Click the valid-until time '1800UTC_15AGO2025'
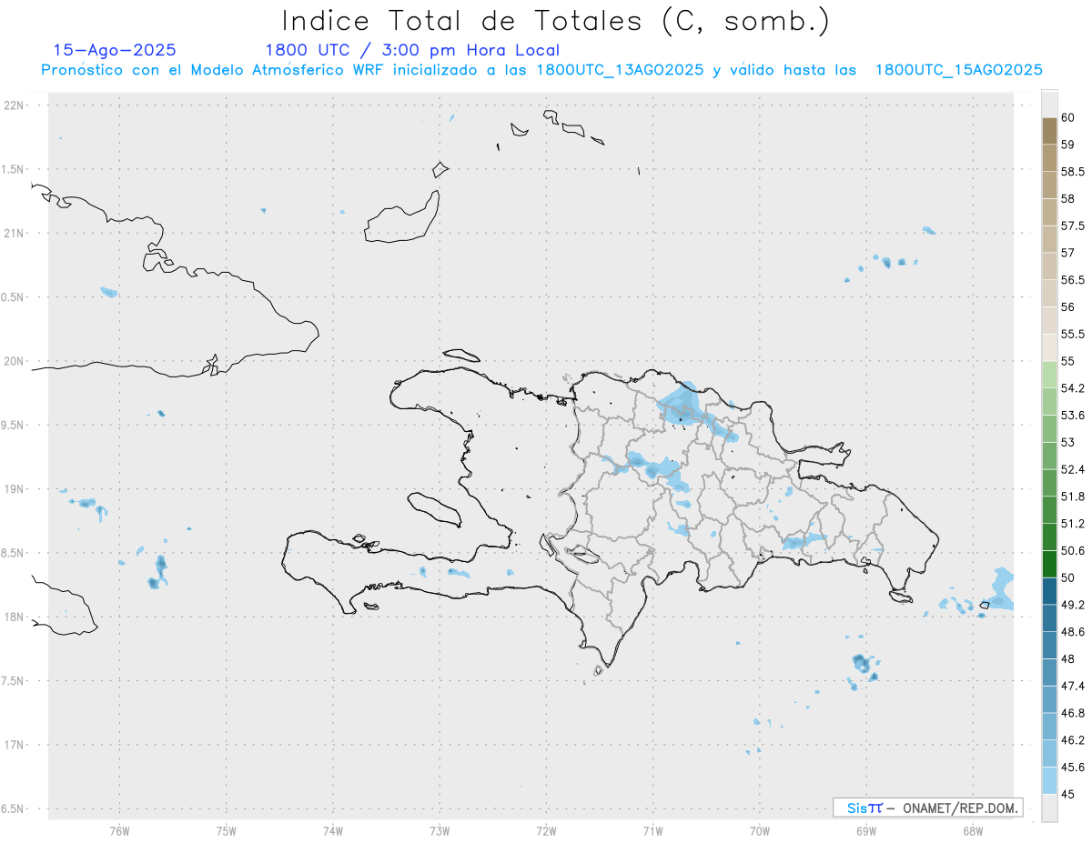 coord(958,70)
